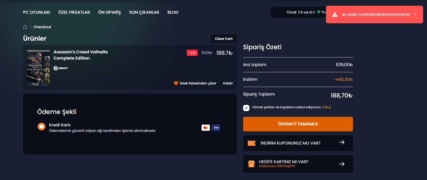Click the Ödeme Şekli heading
The width and height of the screenshot is (427, 180).
57,112
